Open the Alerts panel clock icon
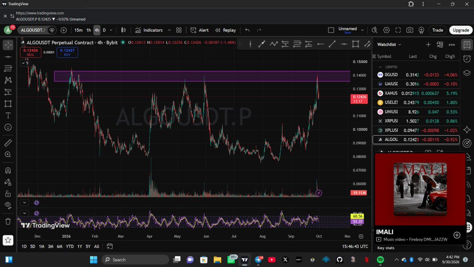The image size is (474, 267). click(467, 59)
